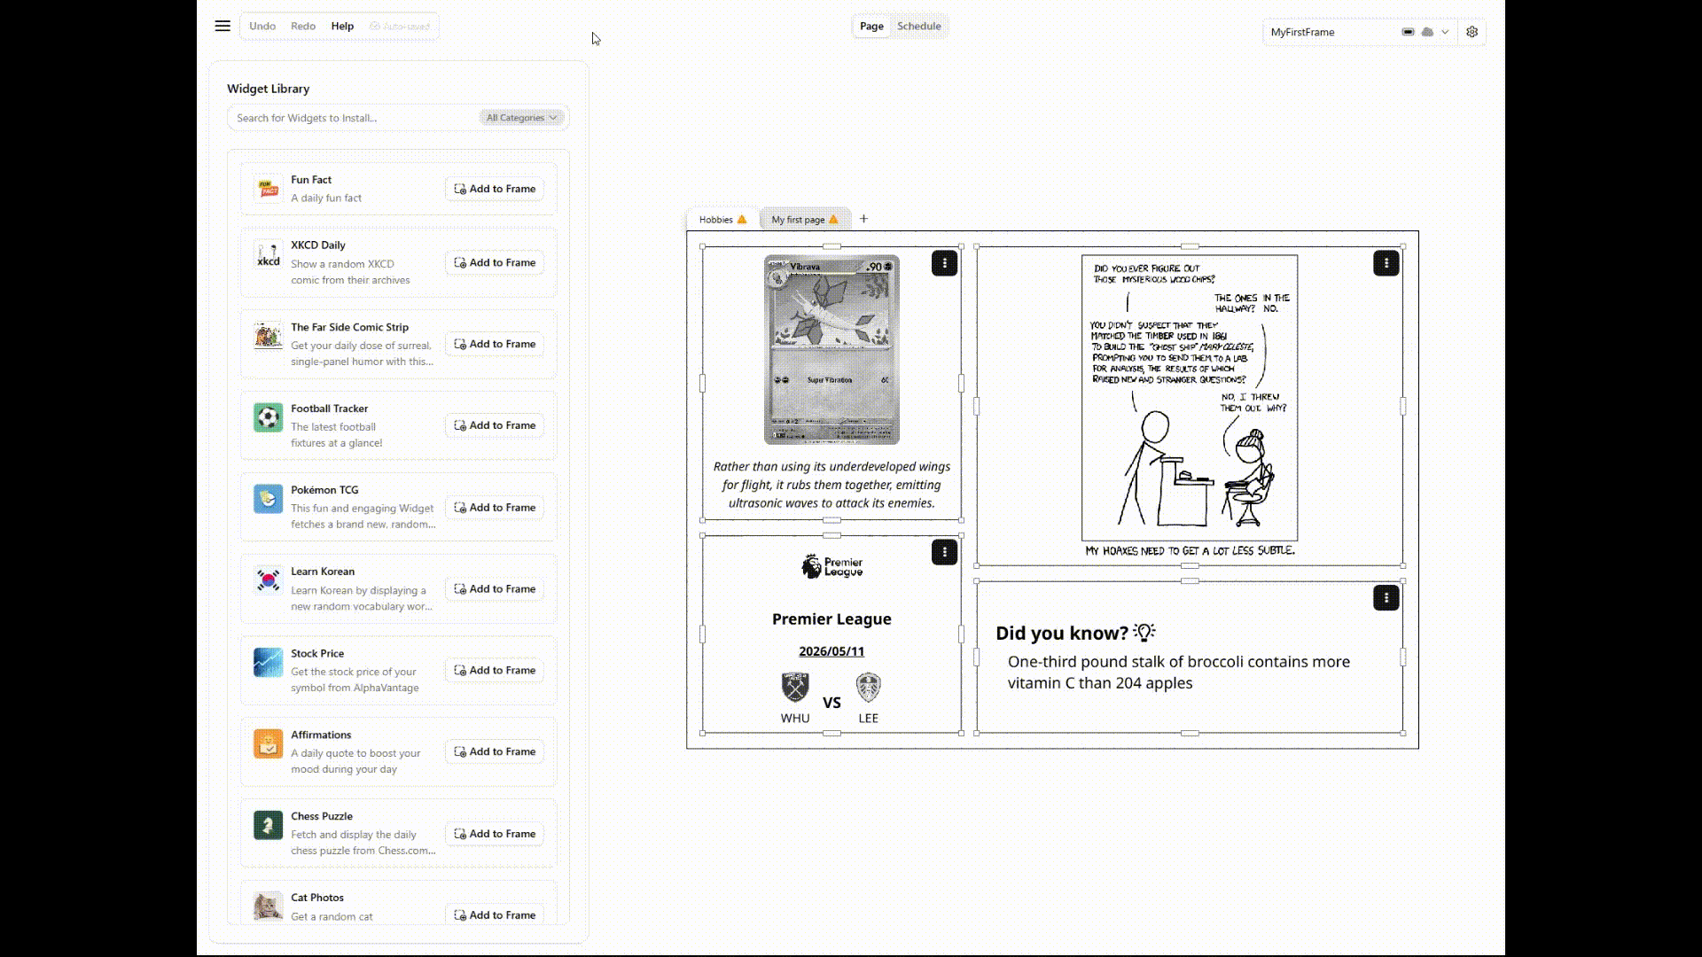The width and height of the screenshot is (1702, 957).
Task: Click the Pokémon TCG widget icon
Action: tap(268, 499)
